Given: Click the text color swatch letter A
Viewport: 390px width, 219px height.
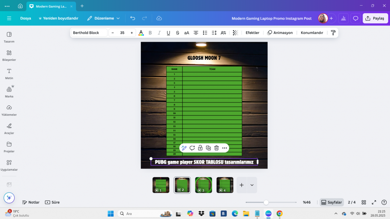Looking at the screenshot, I should click(141, 33).
